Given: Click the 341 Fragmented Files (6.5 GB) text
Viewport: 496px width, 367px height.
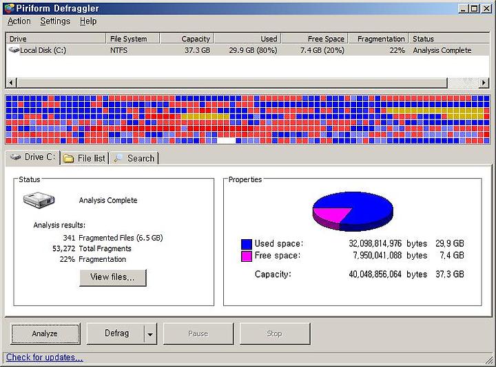Looking at the screenshot, I should (x=113, y=238).
